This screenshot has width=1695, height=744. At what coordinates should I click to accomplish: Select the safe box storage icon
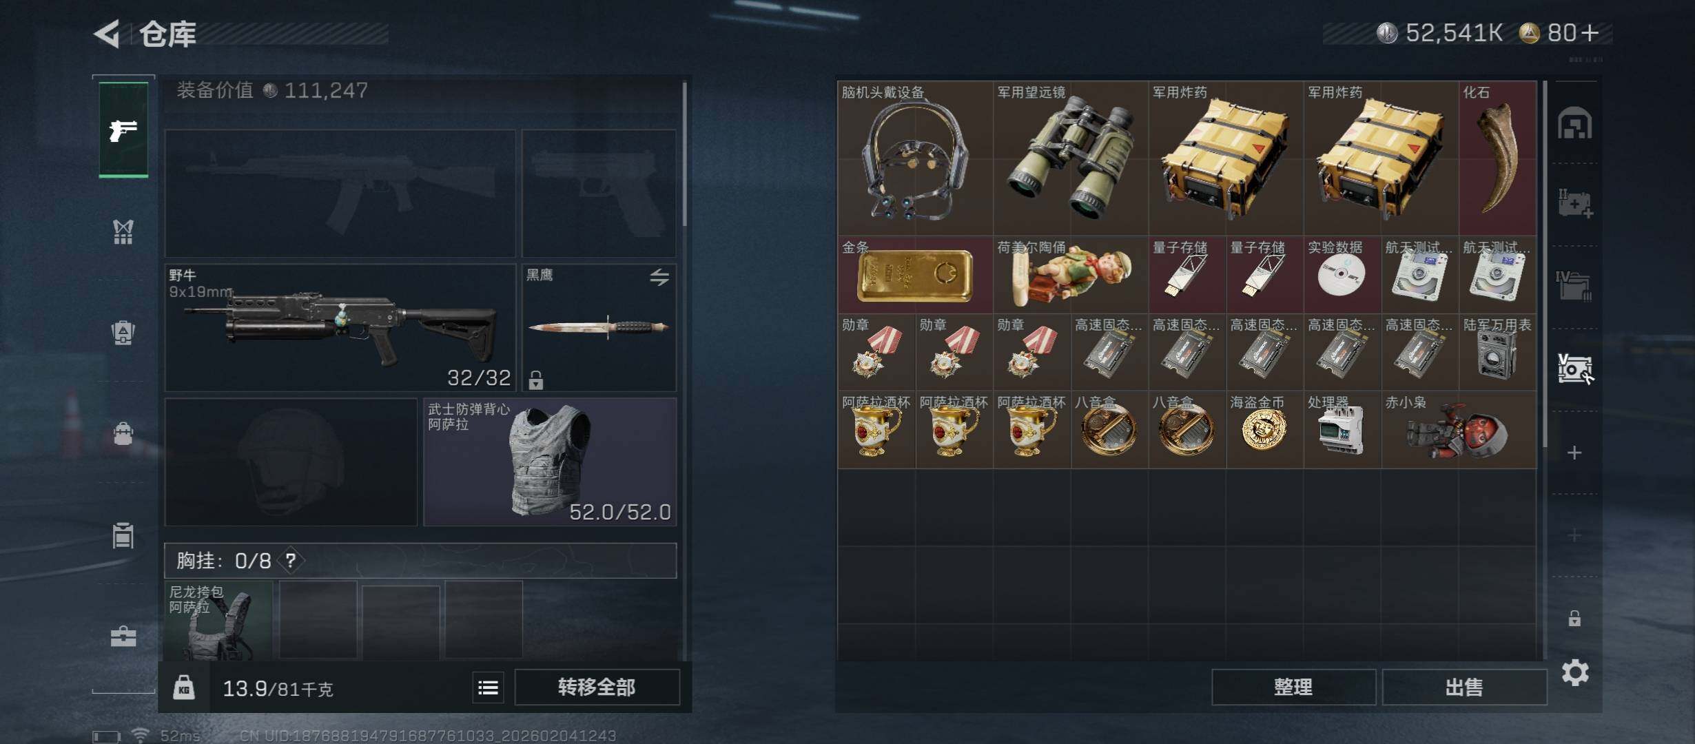(1575, 123)
